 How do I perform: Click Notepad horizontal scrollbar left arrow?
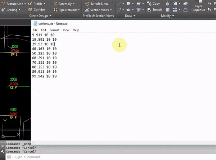tap(33, 142)
